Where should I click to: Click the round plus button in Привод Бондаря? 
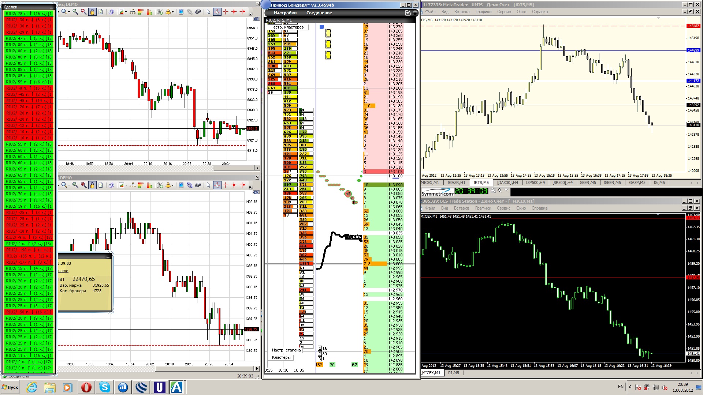(415, 13)
